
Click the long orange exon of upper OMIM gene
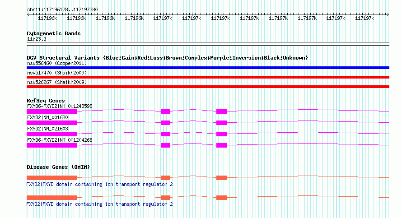[52, 178]
